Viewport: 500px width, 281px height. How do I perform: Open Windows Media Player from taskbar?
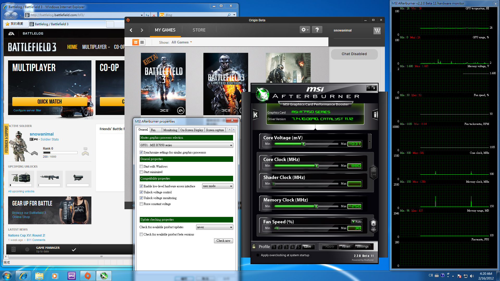tap(55, 276)
